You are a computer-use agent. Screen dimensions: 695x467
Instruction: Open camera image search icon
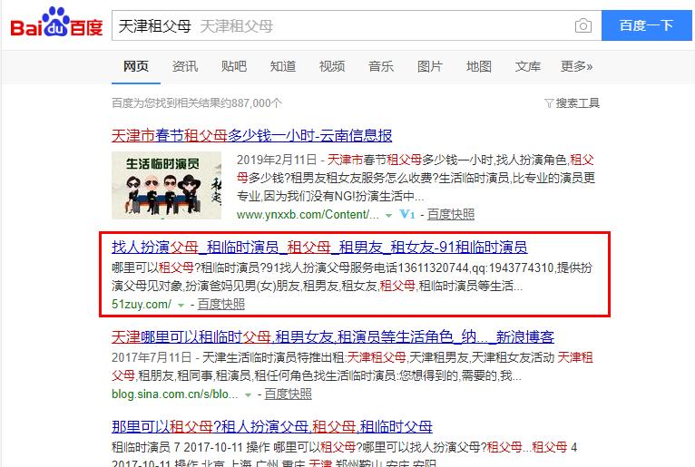click(x=582, y=25)
